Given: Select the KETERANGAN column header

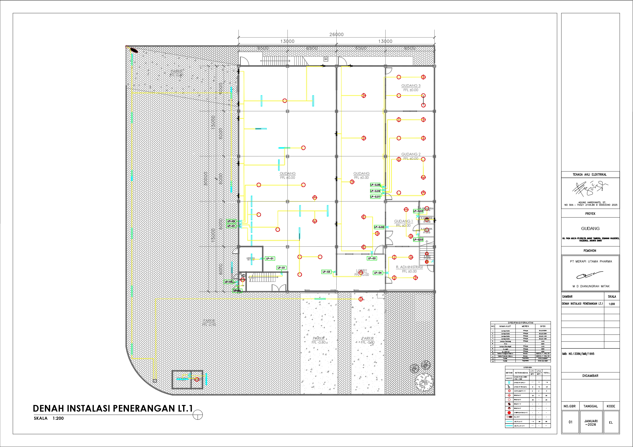Looking at the screenshot, I should [522, 373].
